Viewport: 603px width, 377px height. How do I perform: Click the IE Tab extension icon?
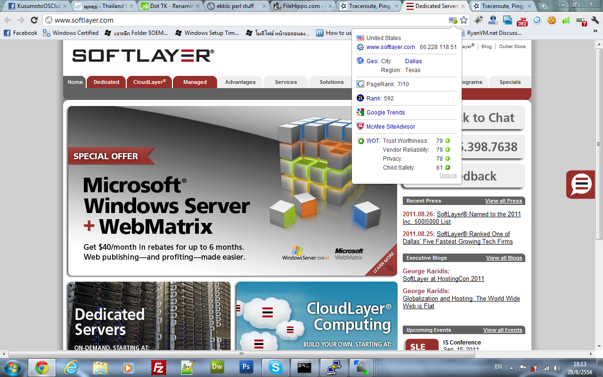537,20
